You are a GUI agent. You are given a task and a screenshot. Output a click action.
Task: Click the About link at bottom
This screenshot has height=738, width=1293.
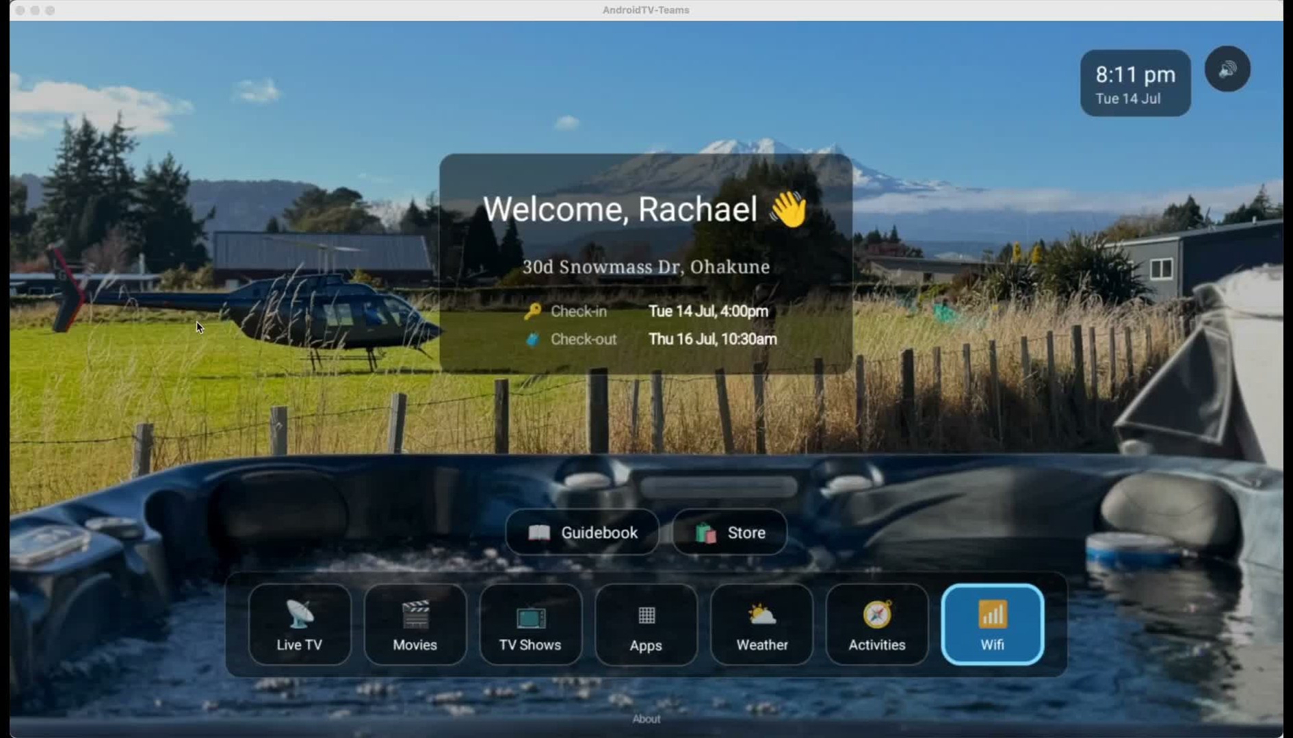(x=646, y=719)
